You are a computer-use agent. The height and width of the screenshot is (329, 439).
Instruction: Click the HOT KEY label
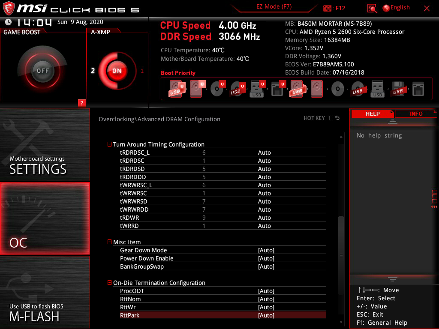click(314, 118)
